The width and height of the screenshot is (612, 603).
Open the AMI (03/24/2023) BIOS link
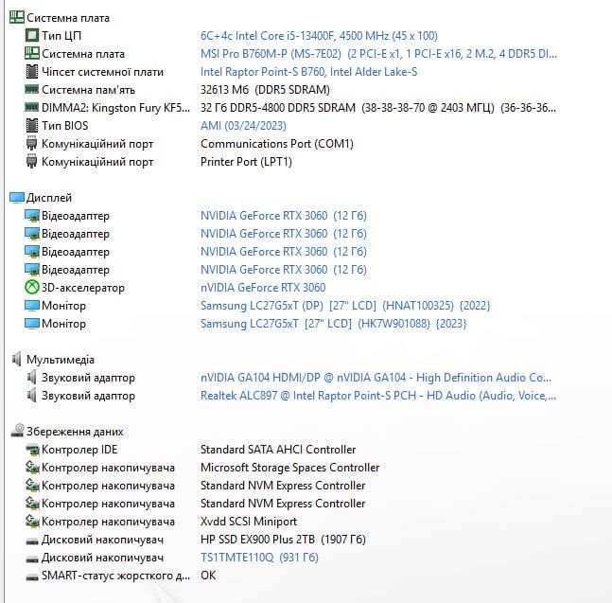[243, 125]
